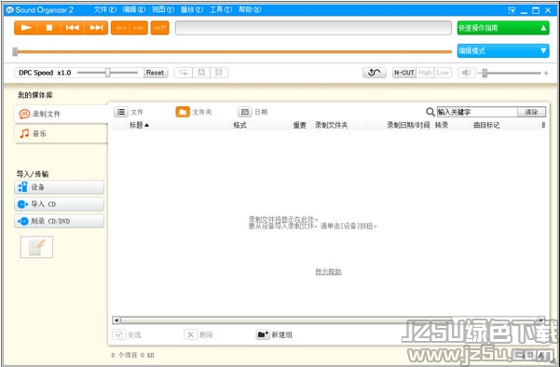Click the 格式 column header
This screenshot has height=367, width=560.
coord(239,125)
